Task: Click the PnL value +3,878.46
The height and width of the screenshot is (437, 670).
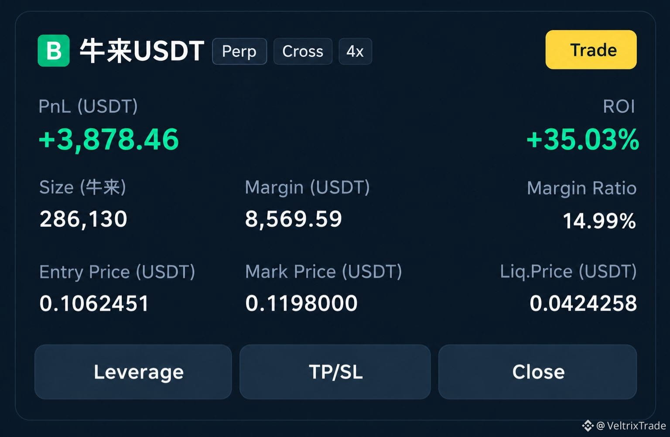Action: tap(109, 140)
